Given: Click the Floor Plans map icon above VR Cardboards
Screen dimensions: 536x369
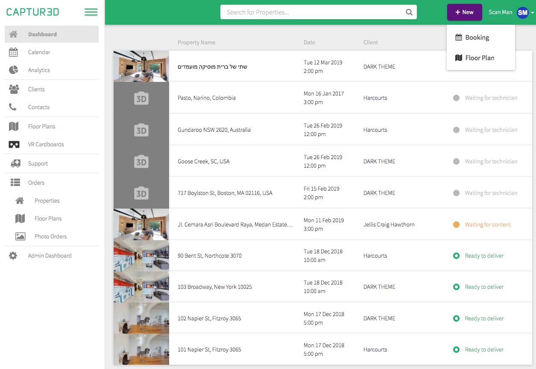Looking at the screenshot, I should (14, 126).
